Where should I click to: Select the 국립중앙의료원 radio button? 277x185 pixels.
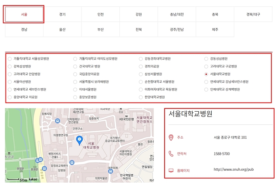75,74
